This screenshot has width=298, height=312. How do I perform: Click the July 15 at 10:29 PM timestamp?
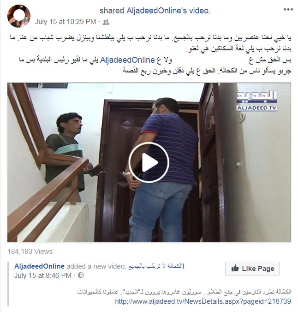pos(66,22)
